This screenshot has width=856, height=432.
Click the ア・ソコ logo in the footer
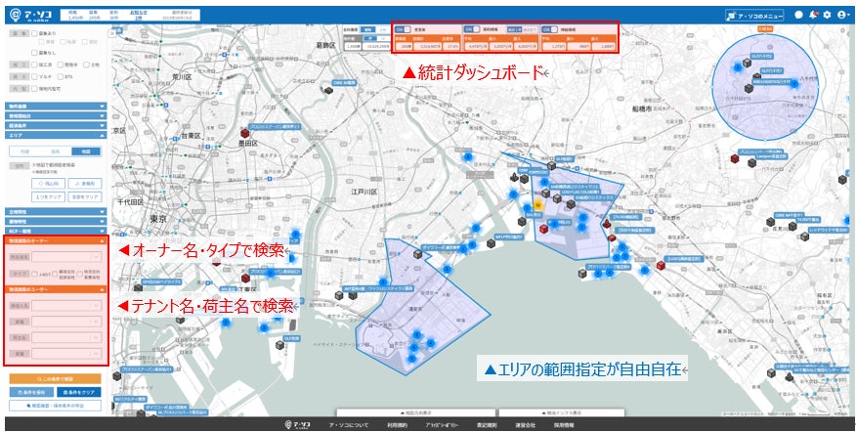click(x=297, y=425)
